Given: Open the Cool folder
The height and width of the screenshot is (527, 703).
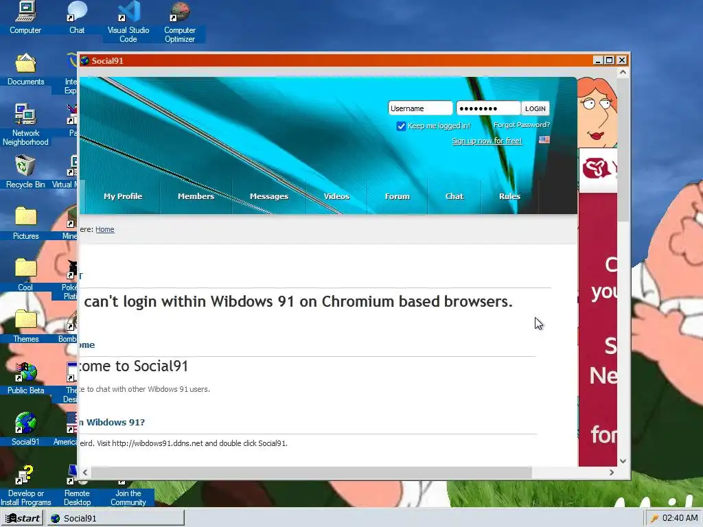Looking at the screenshot, I should pos(25,274).
